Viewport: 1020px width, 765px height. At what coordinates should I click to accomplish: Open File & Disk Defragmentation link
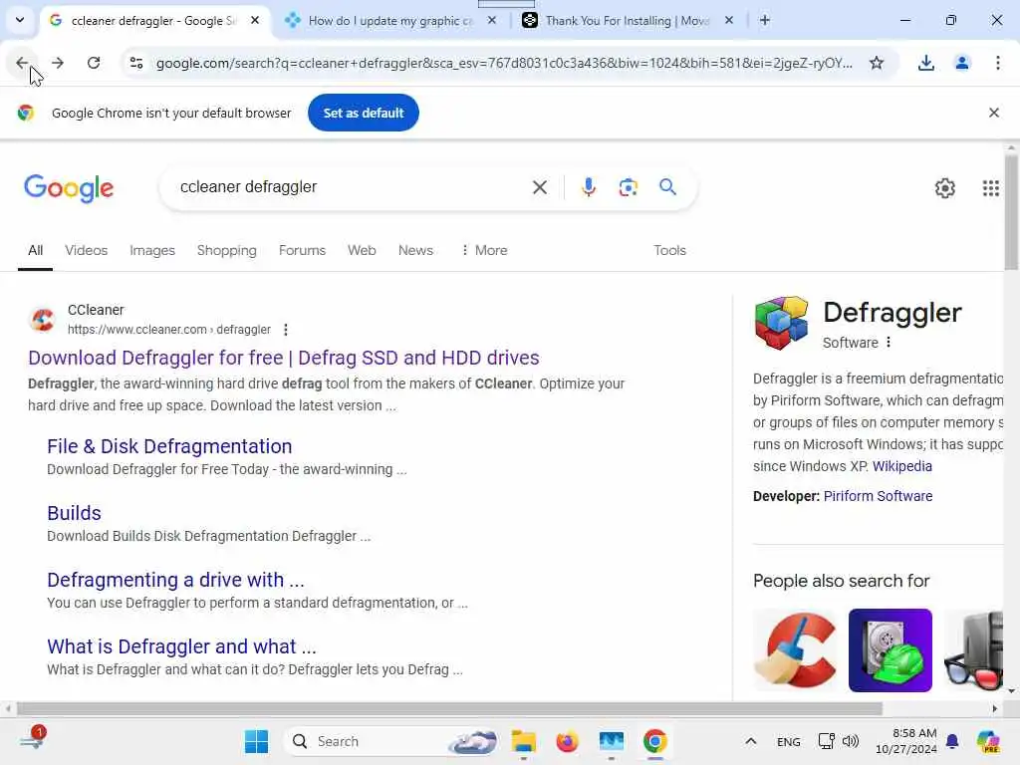point(169,446)
